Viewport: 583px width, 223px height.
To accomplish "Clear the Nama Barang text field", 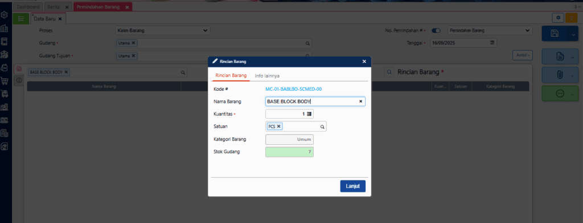I will (x=360, y=101).
